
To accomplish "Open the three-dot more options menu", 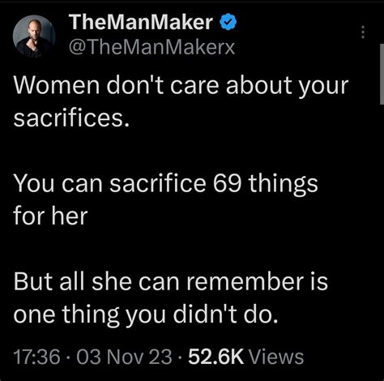I will click(363, 32).
